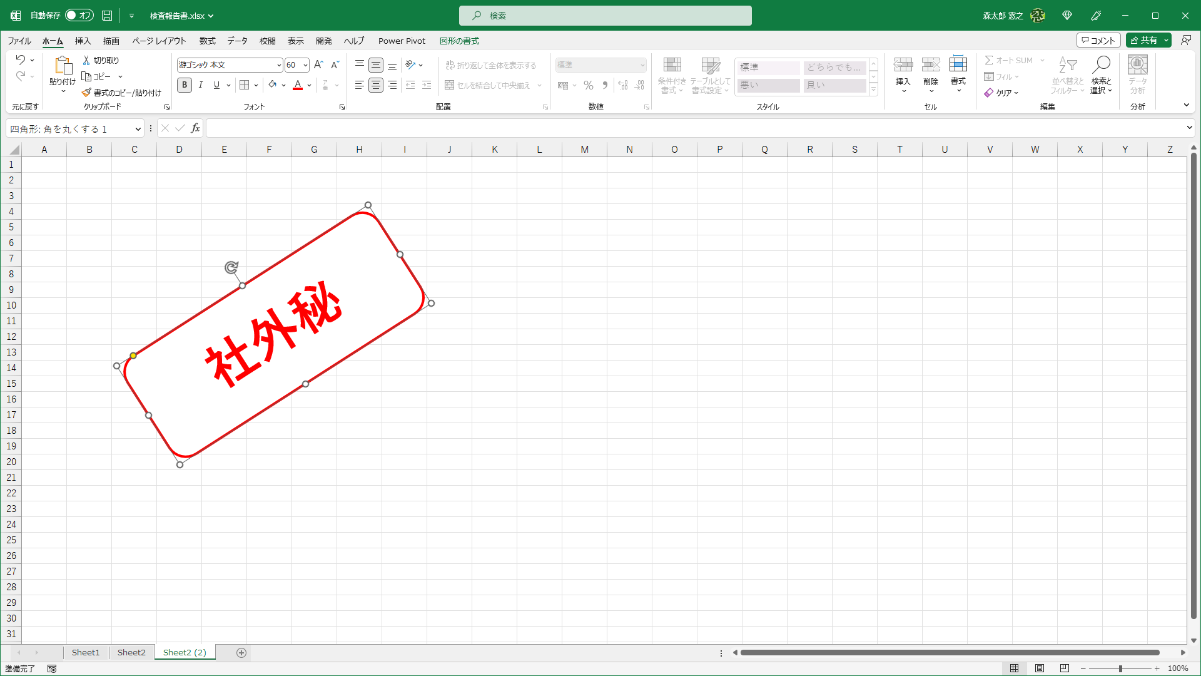Switch to Page Layout view in status bar
This screenshot has height=676, width=1201.
1040,668
